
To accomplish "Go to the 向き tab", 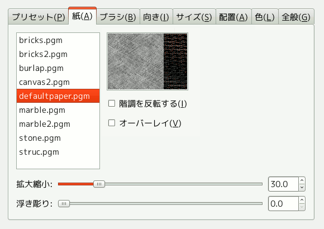I will [x=156, y=17].
